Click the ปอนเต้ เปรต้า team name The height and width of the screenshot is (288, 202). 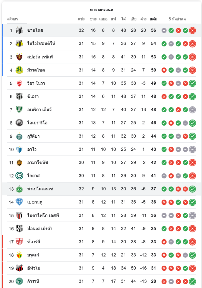(40, 229)
